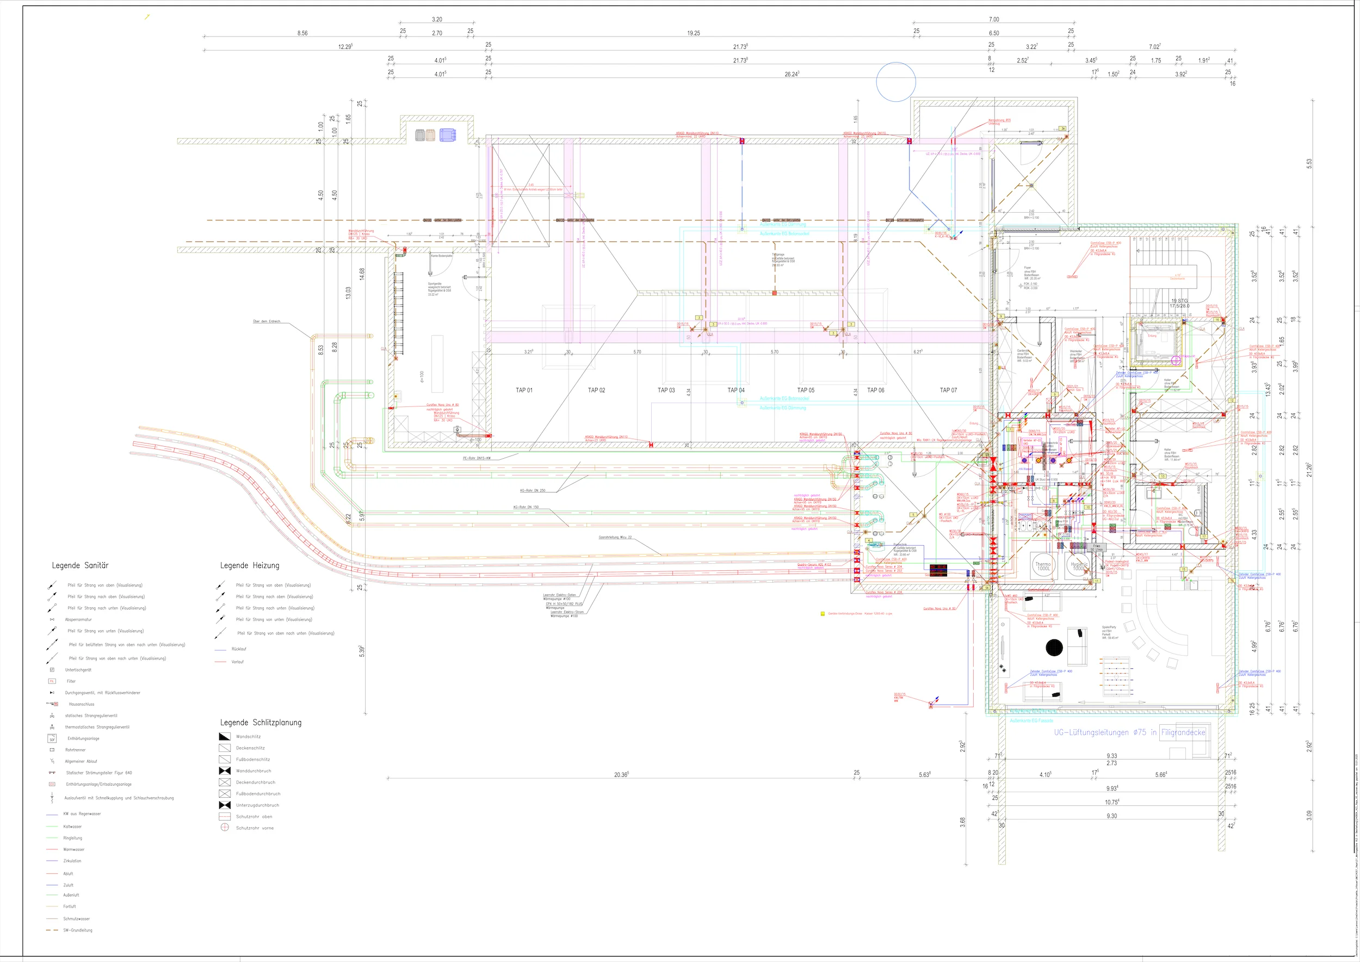Select the Unterzugdurchbruch legend symbol
Image resolution: width=1360 pixels, height=962 pixels.
pos(225,805)
